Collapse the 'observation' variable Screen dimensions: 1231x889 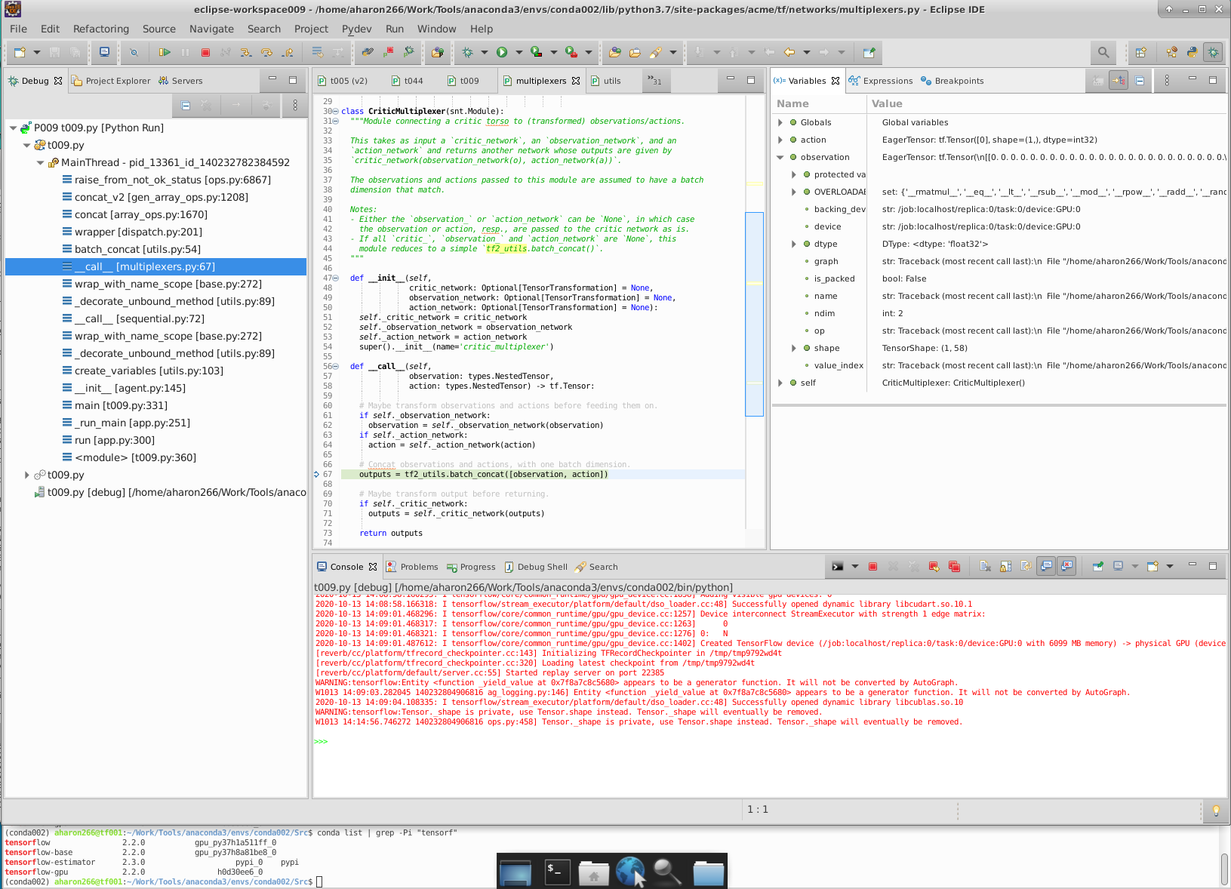780,157
